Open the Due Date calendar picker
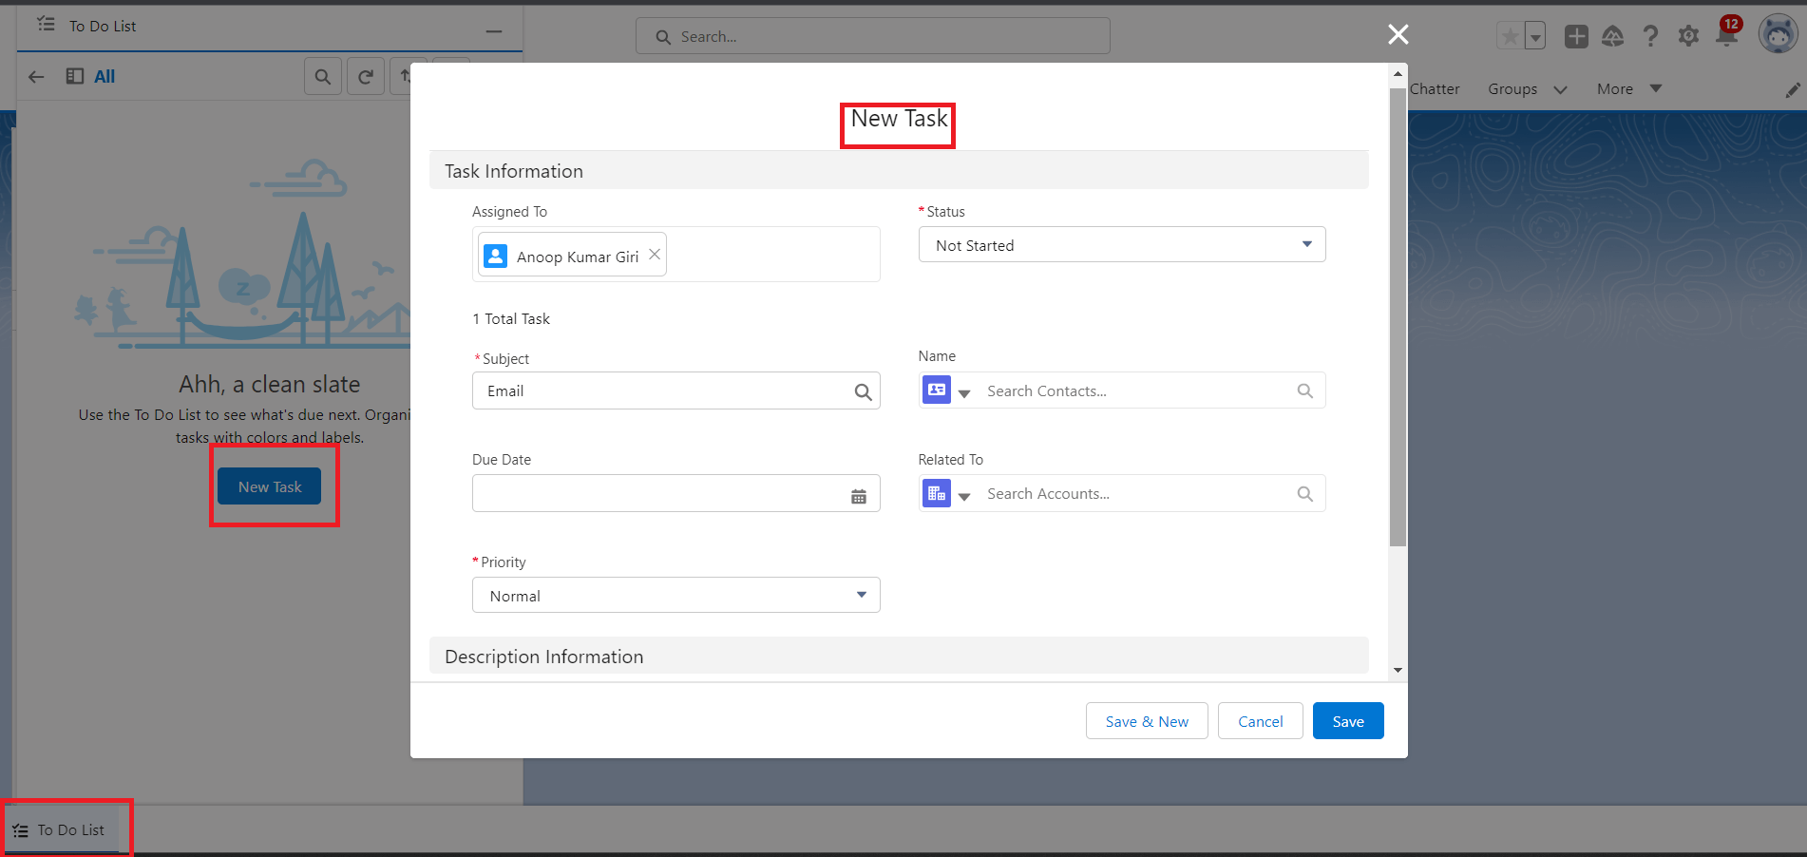Image resolution: width=1807 pixels, height=857 pixels. coord(859,495)
